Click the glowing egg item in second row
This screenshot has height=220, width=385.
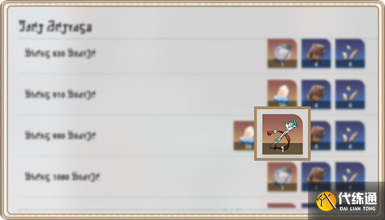coord(282,93)
